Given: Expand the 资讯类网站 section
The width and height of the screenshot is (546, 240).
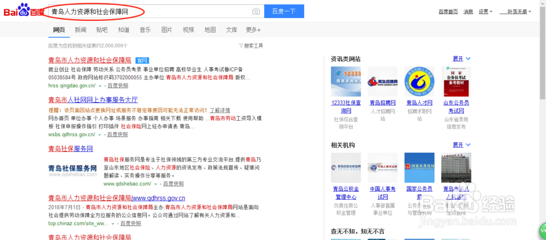Looking at the screenshot, I should click(x=461, y=58).
